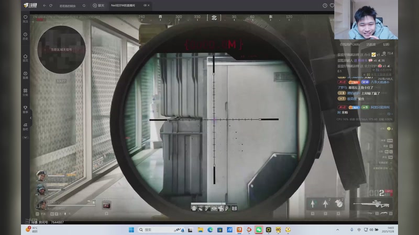Click chat message 上局输了赢了
This screenshot has width=419, height=235.
tap(370, 93)
